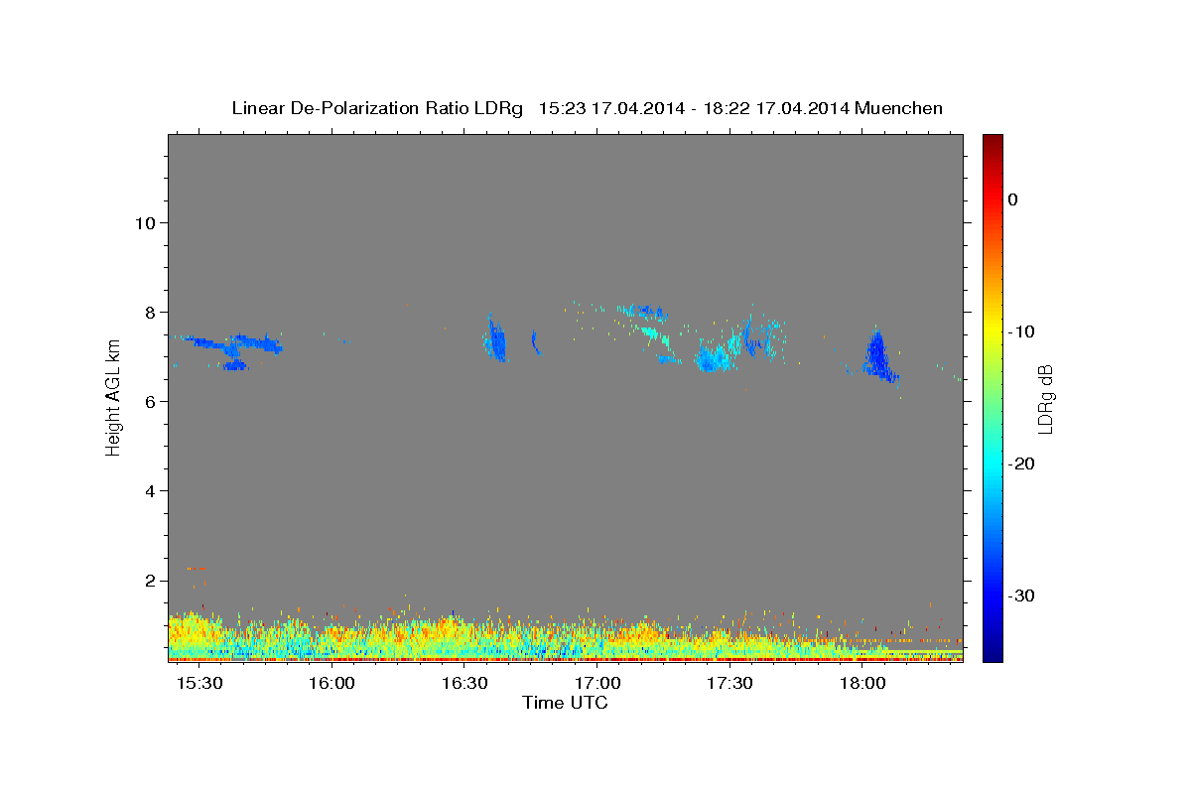
Task: Click the Time UTC axis title
Action: [x=565, y=703]
